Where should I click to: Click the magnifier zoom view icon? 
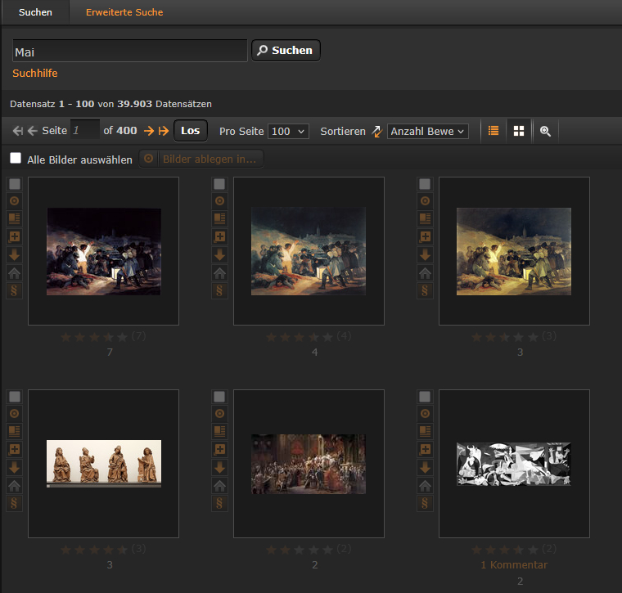[545, 131]
